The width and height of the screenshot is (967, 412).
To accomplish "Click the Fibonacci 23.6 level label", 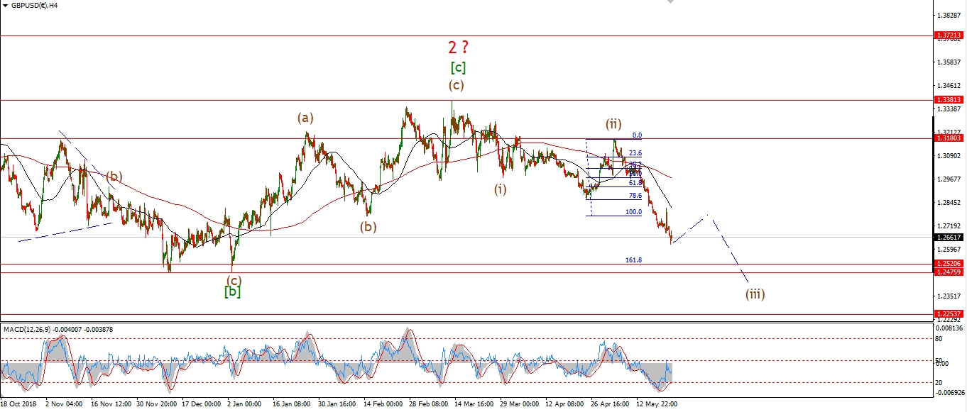I will pyautogui.click(x=635, y=152).
